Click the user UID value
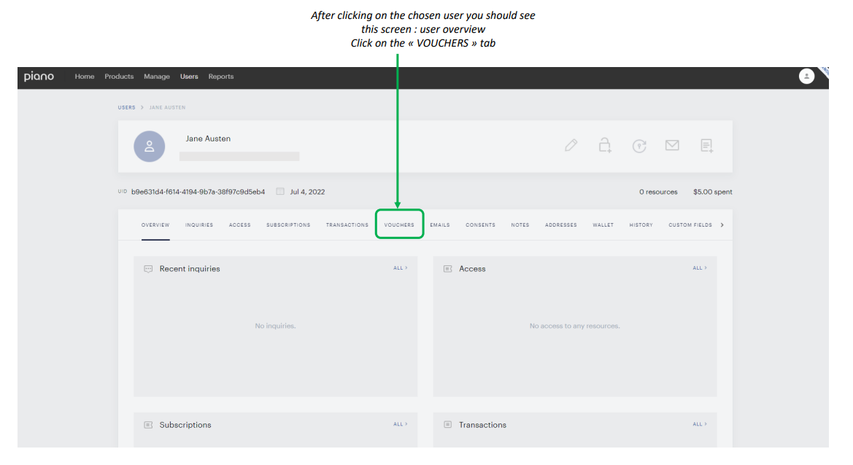Image resolution: width=853 pixels, height=465 pixels. pyautogui.click(x=198, y=192)
